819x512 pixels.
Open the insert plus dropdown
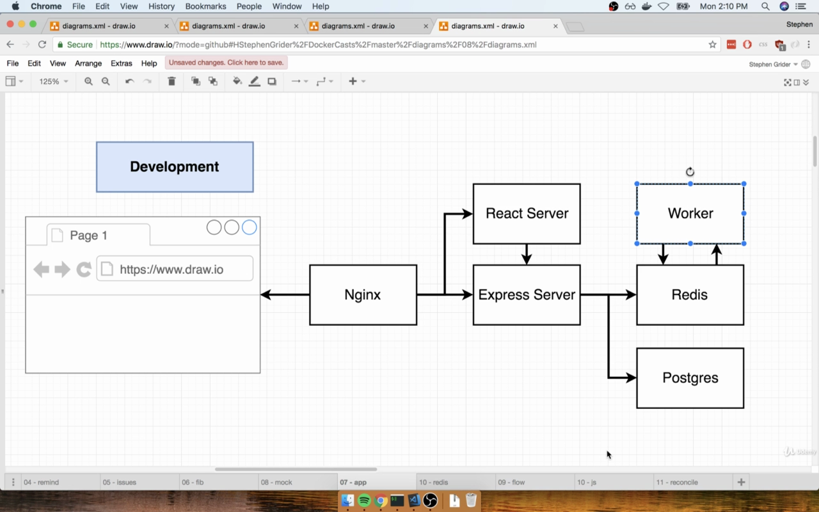coord(356,81)
